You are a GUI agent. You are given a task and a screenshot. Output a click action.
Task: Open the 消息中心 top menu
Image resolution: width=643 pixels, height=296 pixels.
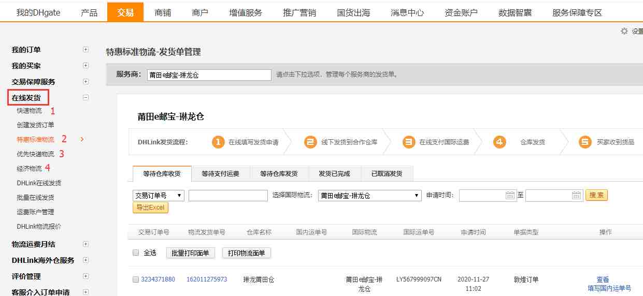click(407, 12)
